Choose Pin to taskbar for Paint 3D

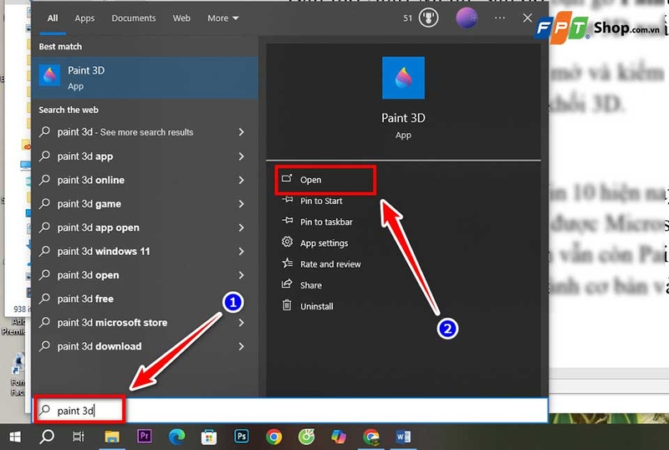(326, 222)
